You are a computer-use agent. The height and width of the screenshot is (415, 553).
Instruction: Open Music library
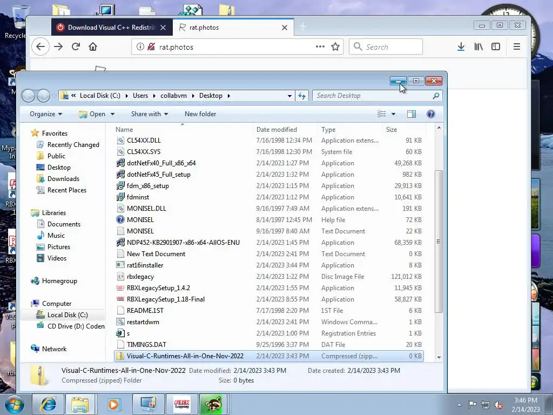(51, 236)
